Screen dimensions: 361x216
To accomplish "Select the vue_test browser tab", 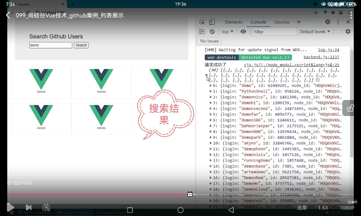I will click(38, 4).
